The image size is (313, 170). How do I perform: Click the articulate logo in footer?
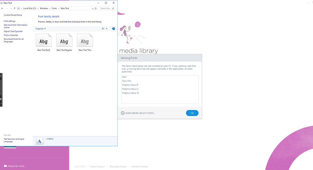pos(80,167)
